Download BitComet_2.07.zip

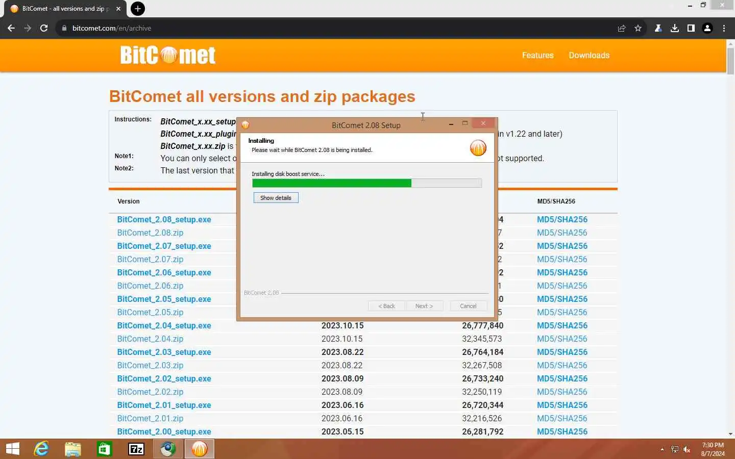pyautogui.click(x=150, y=259)
